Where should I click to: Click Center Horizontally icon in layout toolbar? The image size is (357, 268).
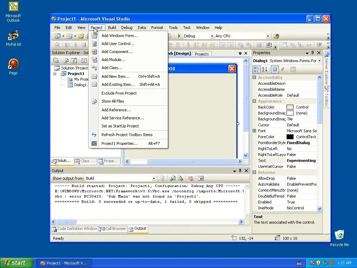pyautogui.click(x=222, y=45)
